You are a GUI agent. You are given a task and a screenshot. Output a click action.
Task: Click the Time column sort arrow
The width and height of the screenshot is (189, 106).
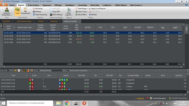tap(27, 75)
